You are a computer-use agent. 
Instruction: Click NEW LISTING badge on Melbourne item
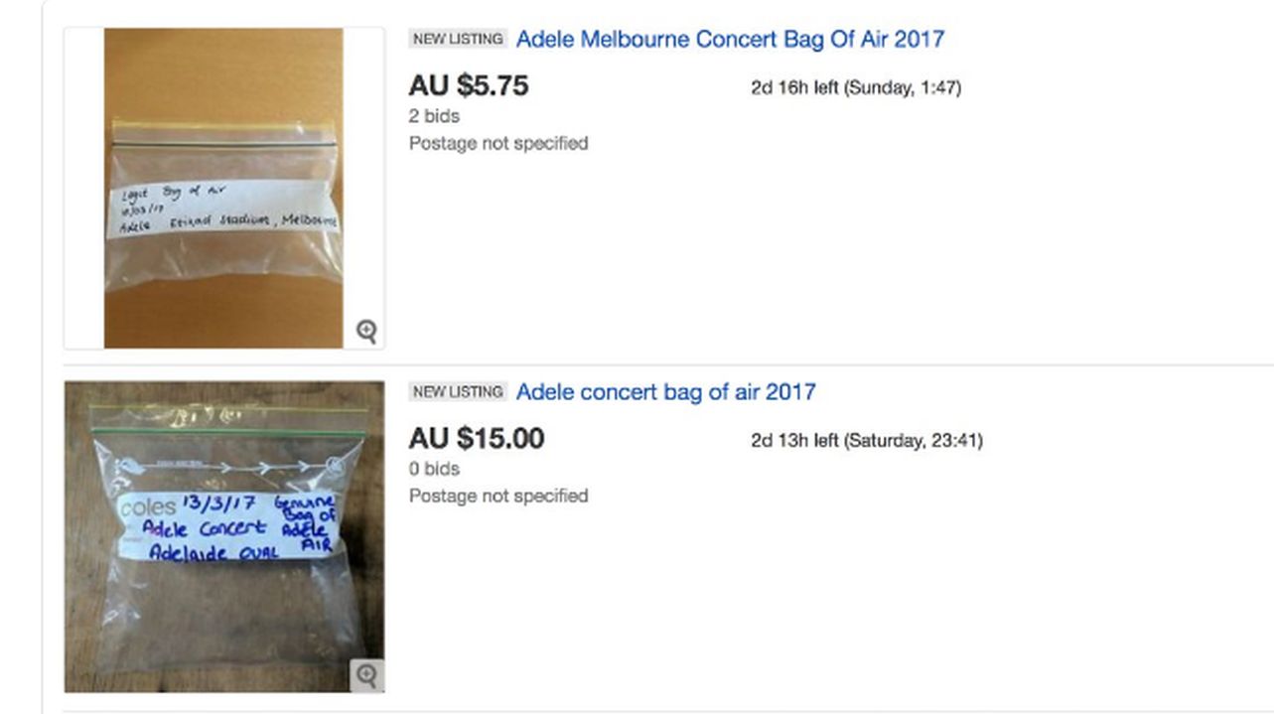[x=458, y=40]
